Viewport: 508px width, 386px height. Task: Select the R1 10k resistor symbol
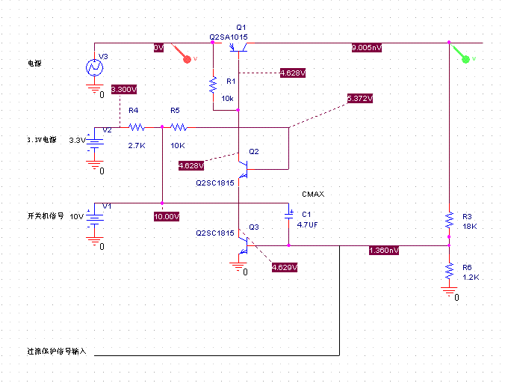[213, 85]
